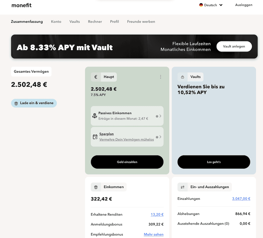Click the 309,22 € Anmeldungsbonus value
263x238 pixels.
point(156,224)
